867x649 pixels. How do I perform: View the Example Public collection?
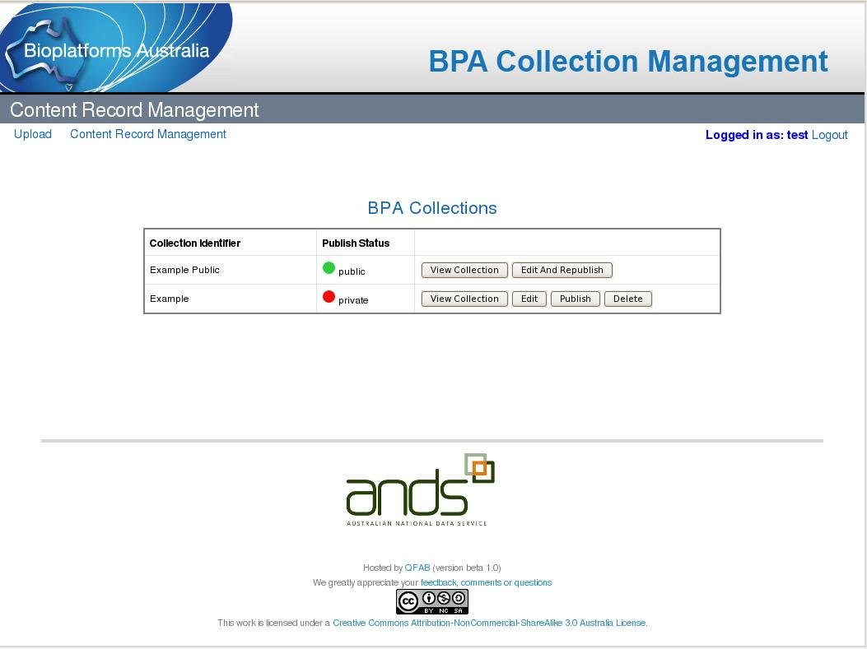(464, 270)
